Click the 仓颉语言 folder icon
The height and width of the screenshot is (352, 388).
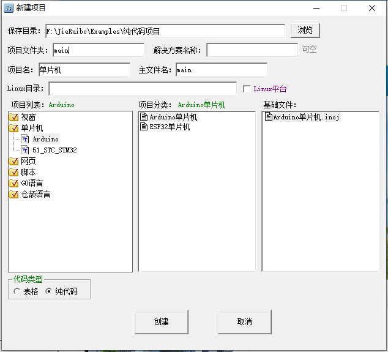tap(13, 194)
